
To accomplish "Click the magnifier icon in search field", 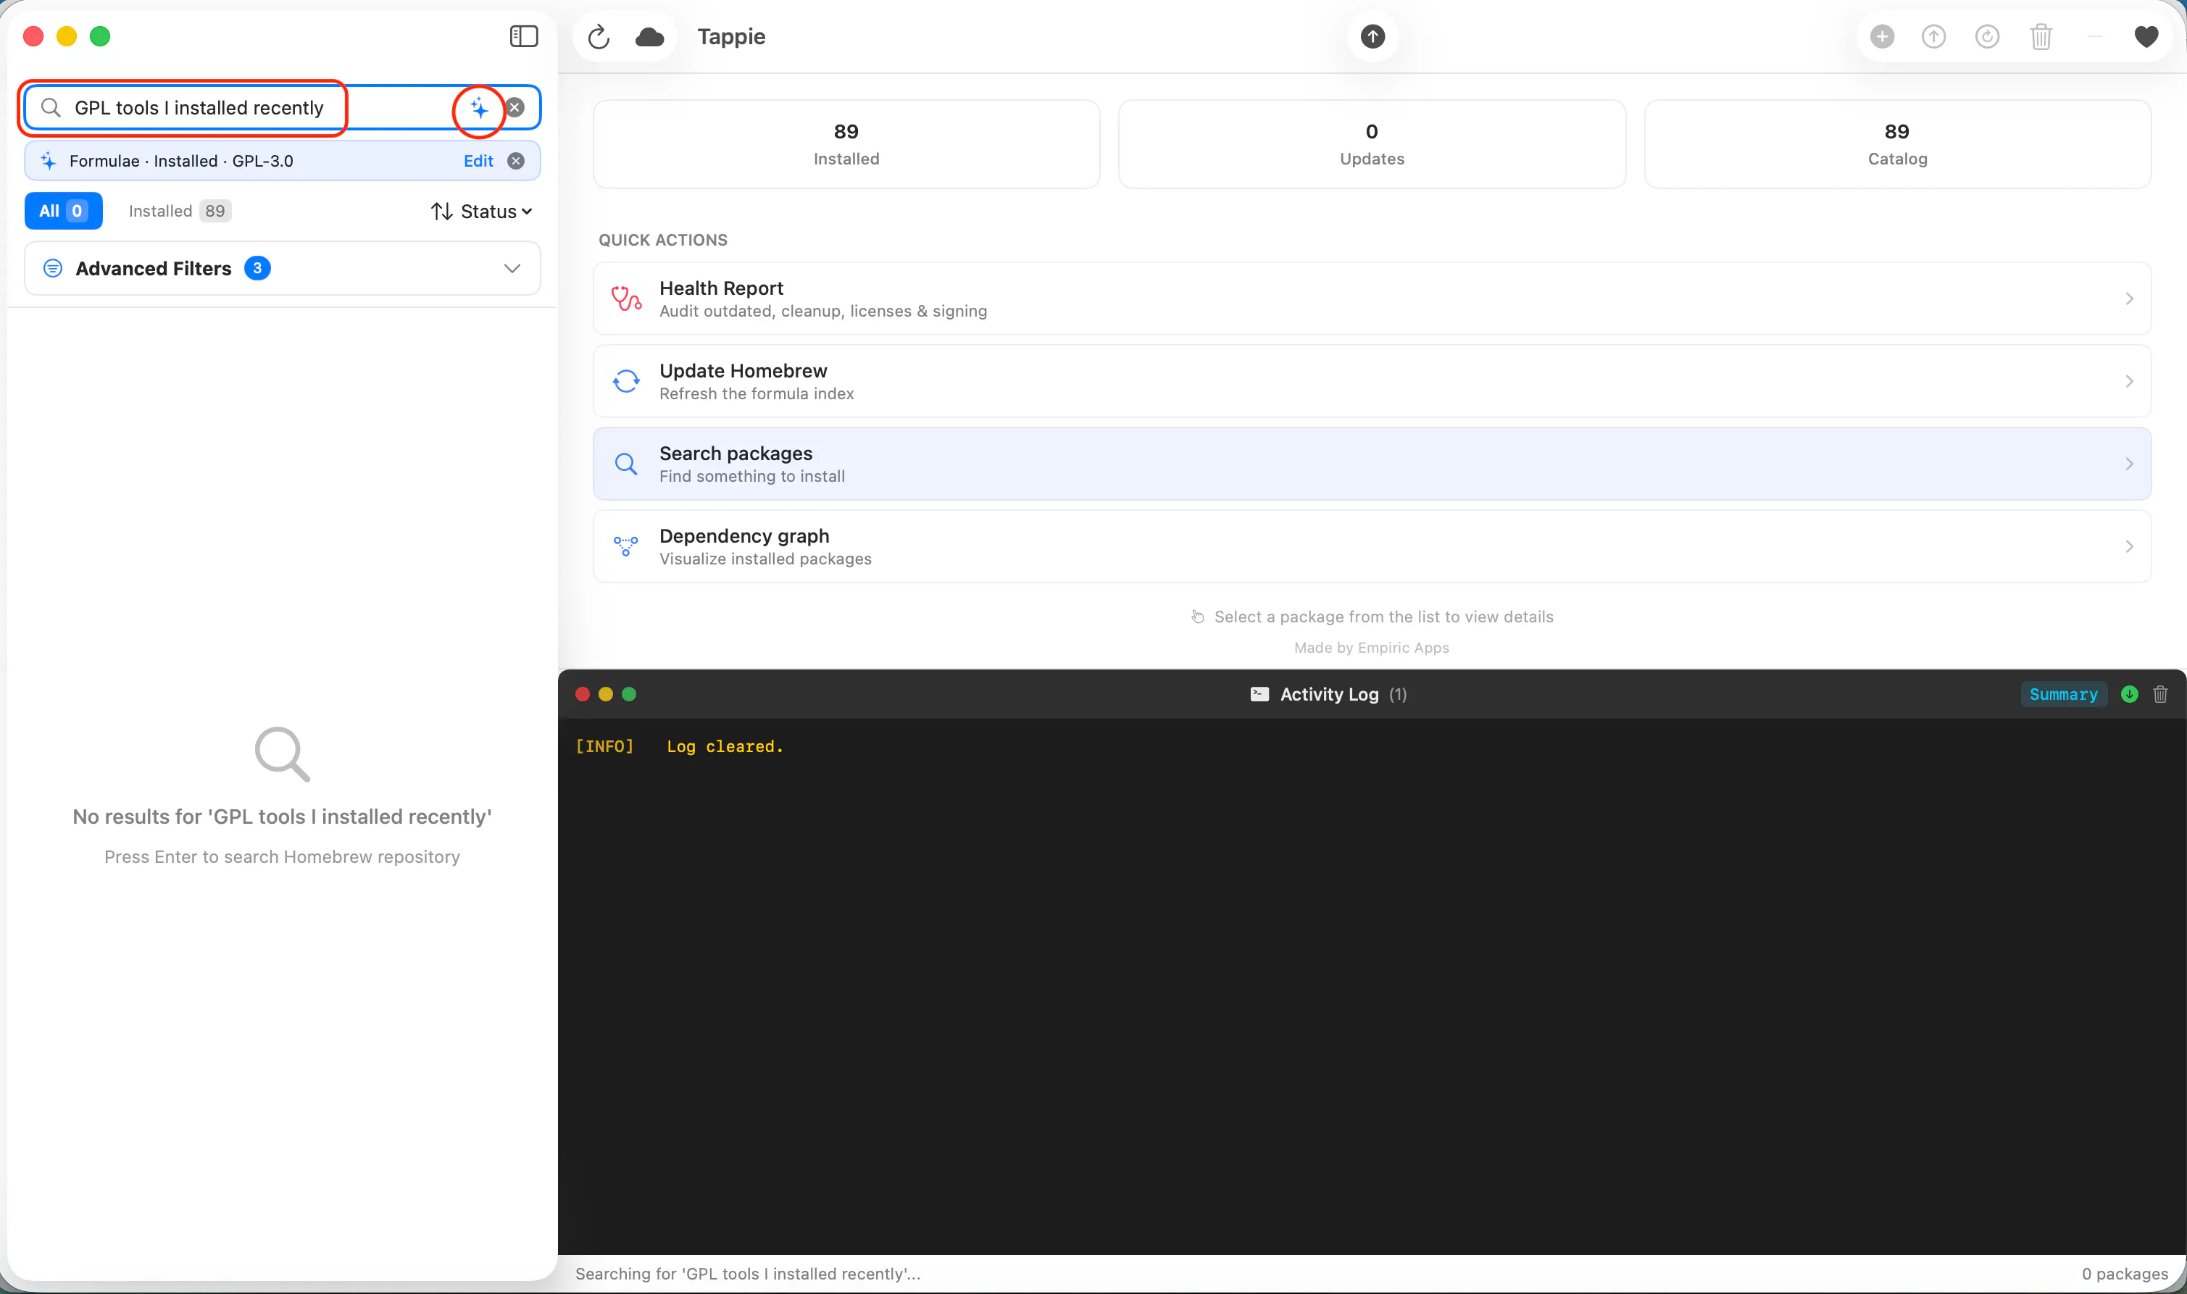I will pos(51,107).
